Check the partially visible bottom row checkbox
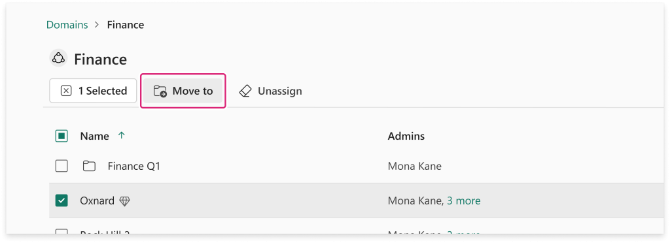670x243 pixels. click(62, 232)
